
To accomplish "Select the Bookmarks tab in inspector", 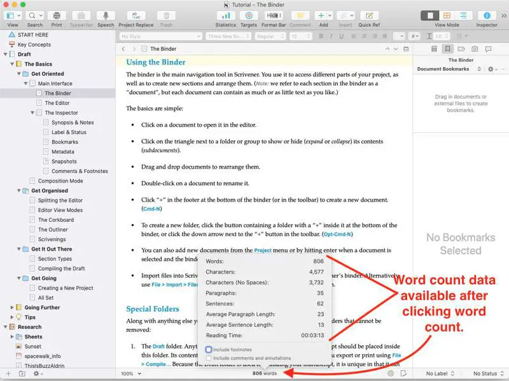I will (447, 49).
